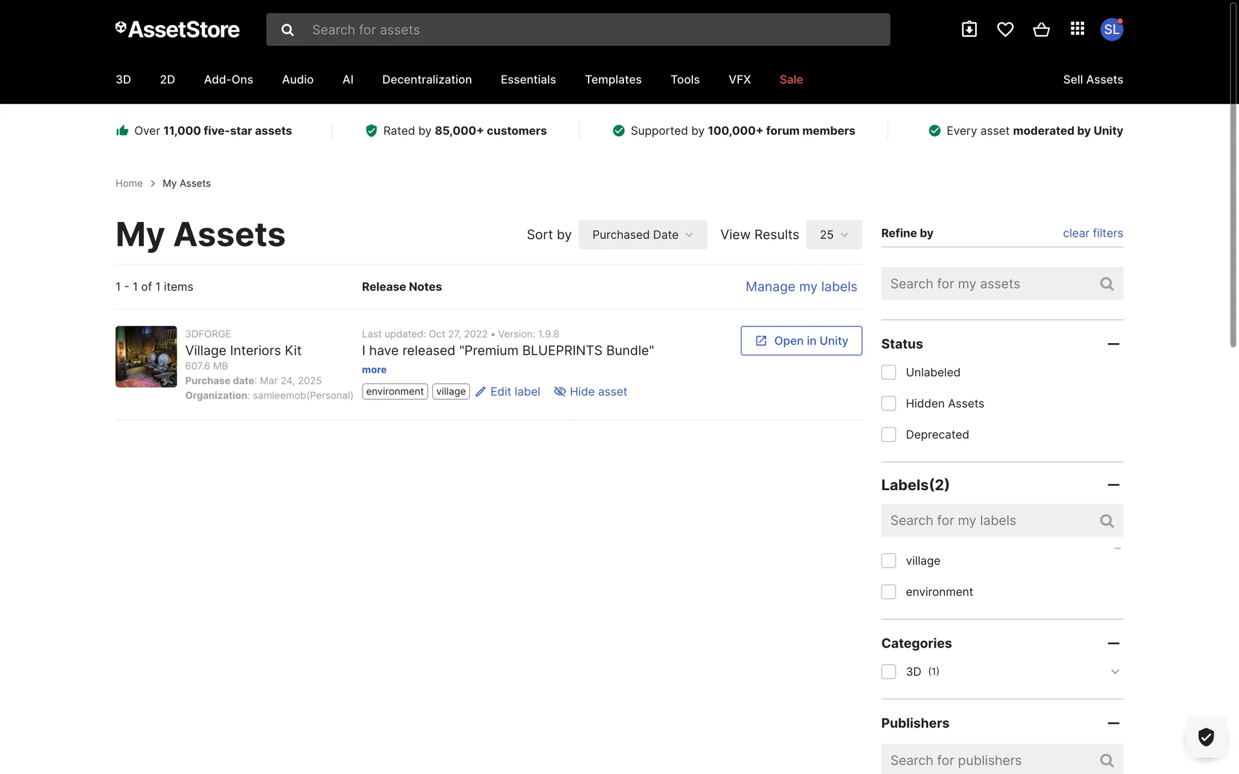Click the Village Interiors Kit thumbnail
This screenshot has height=774, width=1239.
(x=146, y=357)
